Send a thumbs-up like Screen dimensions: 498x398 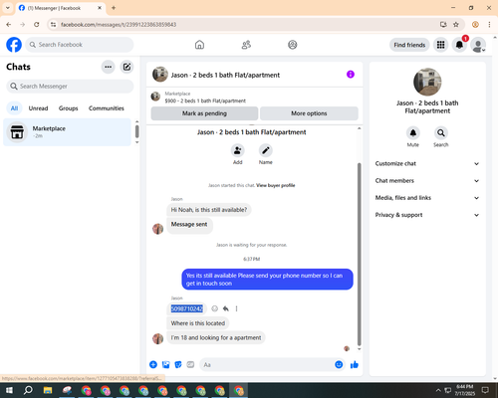[355, 365]
